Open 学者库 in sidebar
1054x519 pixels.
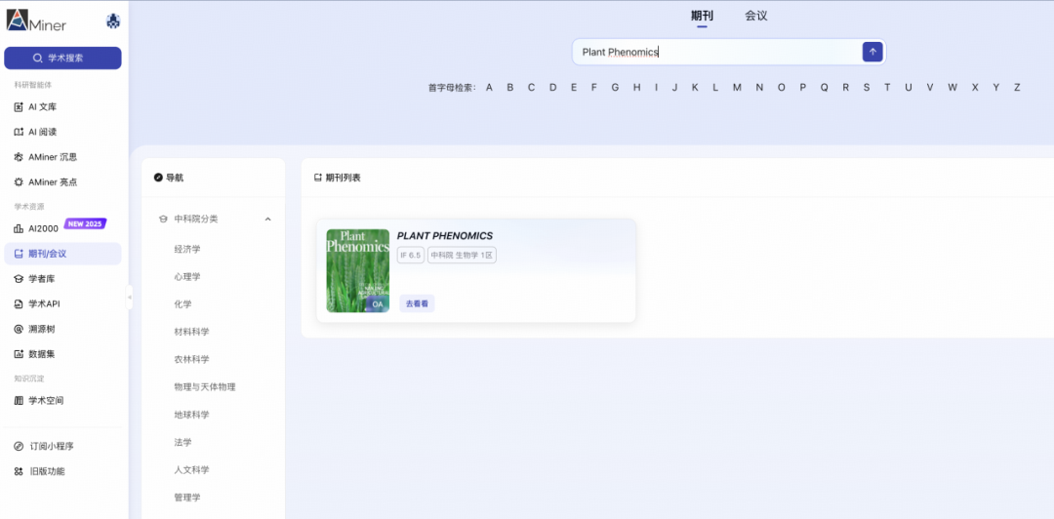62,278
